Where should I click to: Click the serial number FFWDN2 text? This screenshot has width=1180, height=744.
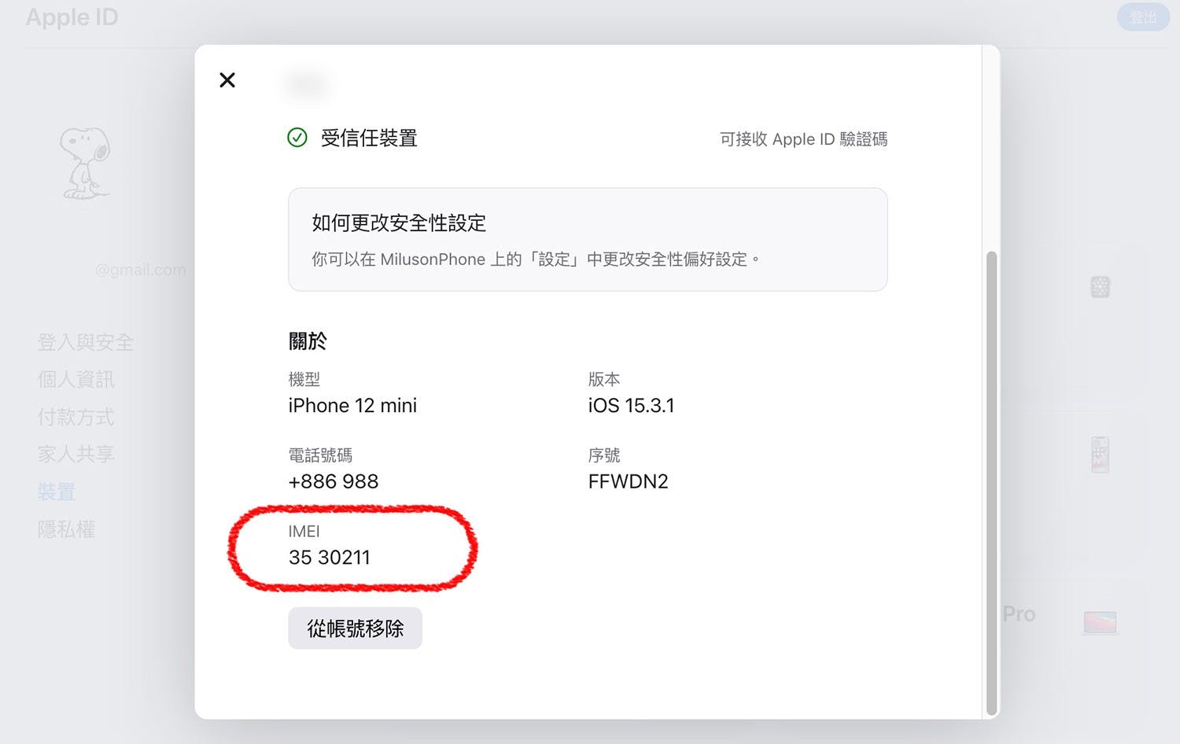(x=628, y=481)
